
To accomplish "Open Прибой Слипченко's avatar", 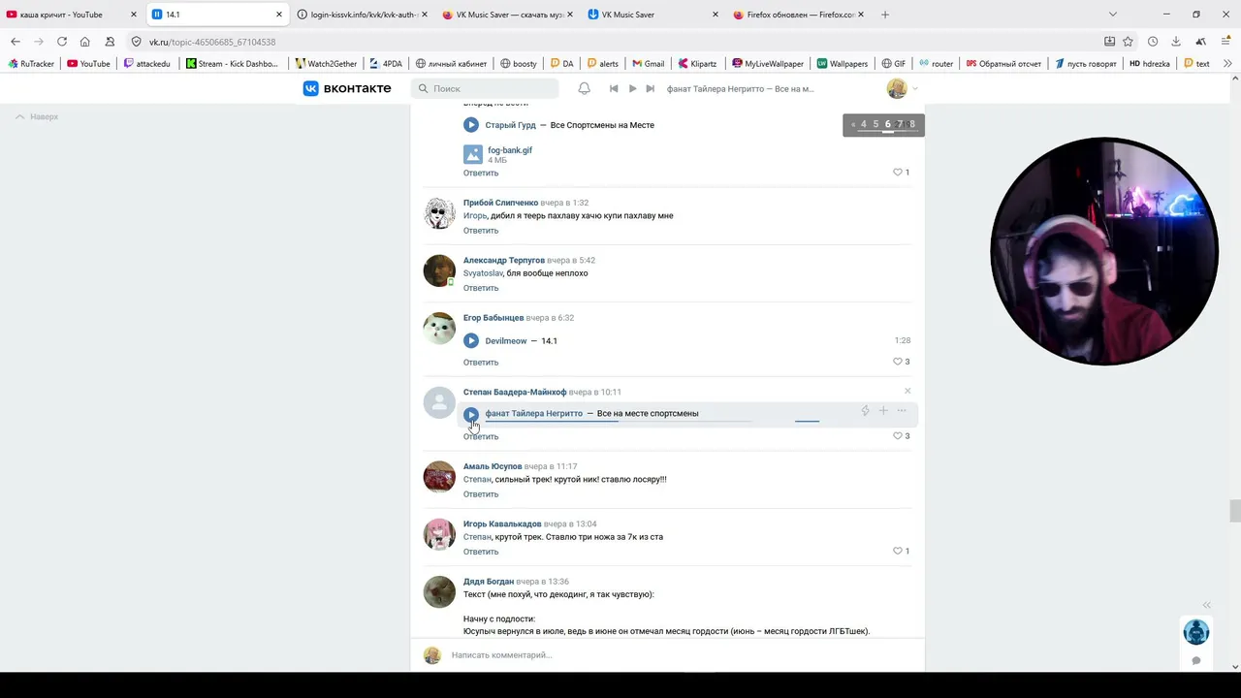I will pyautogui.click(x=439, y=213).
